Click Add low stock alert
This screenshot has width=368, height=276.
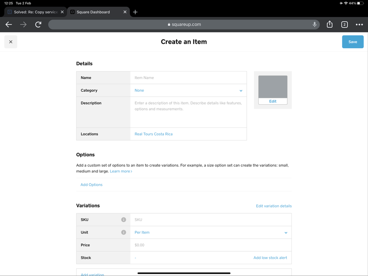tap(270, 258)
